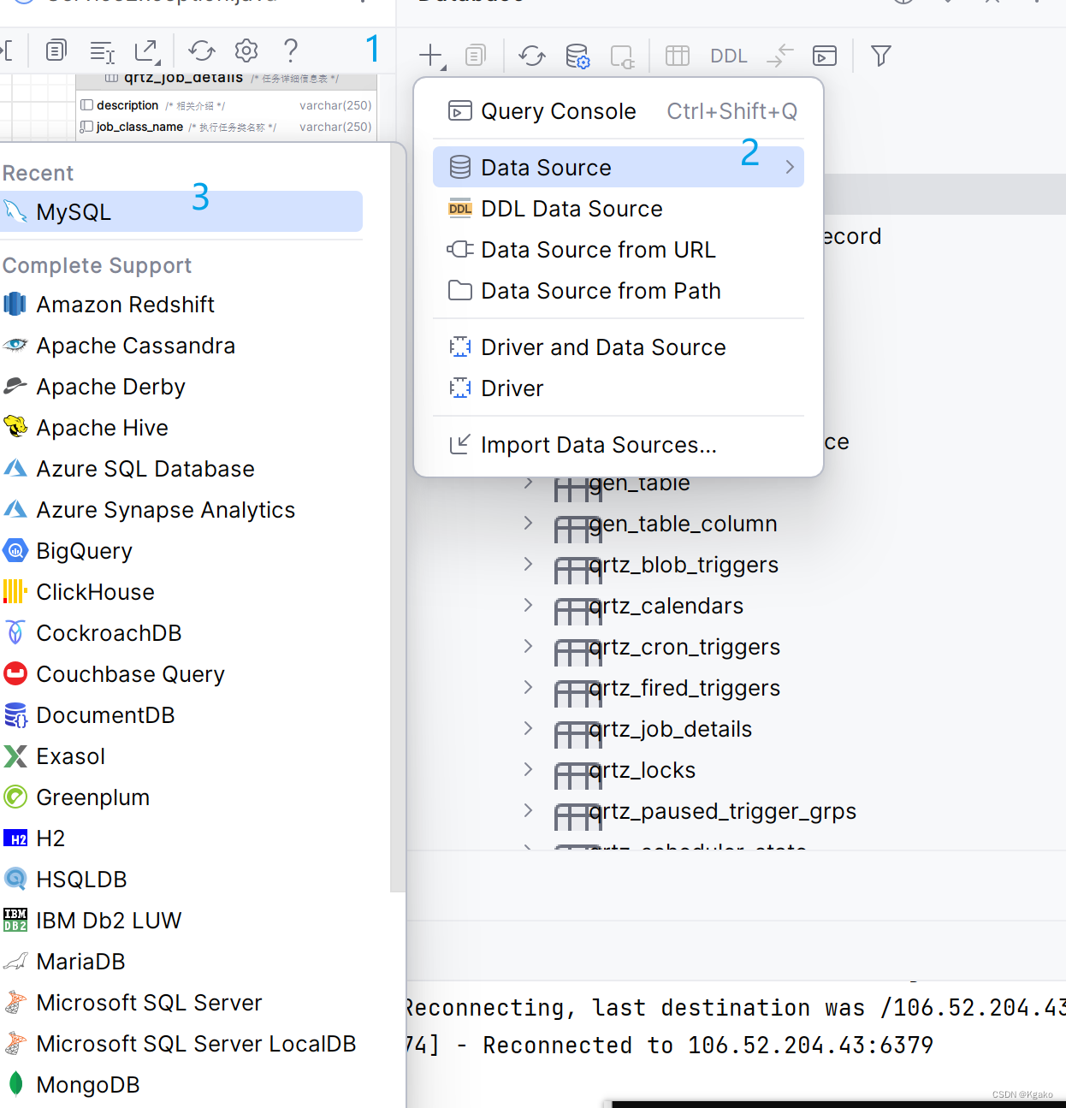The image size is (1066, 1108).
Task: Select HSQLDB data source
Action: click(x=180, y=880)
